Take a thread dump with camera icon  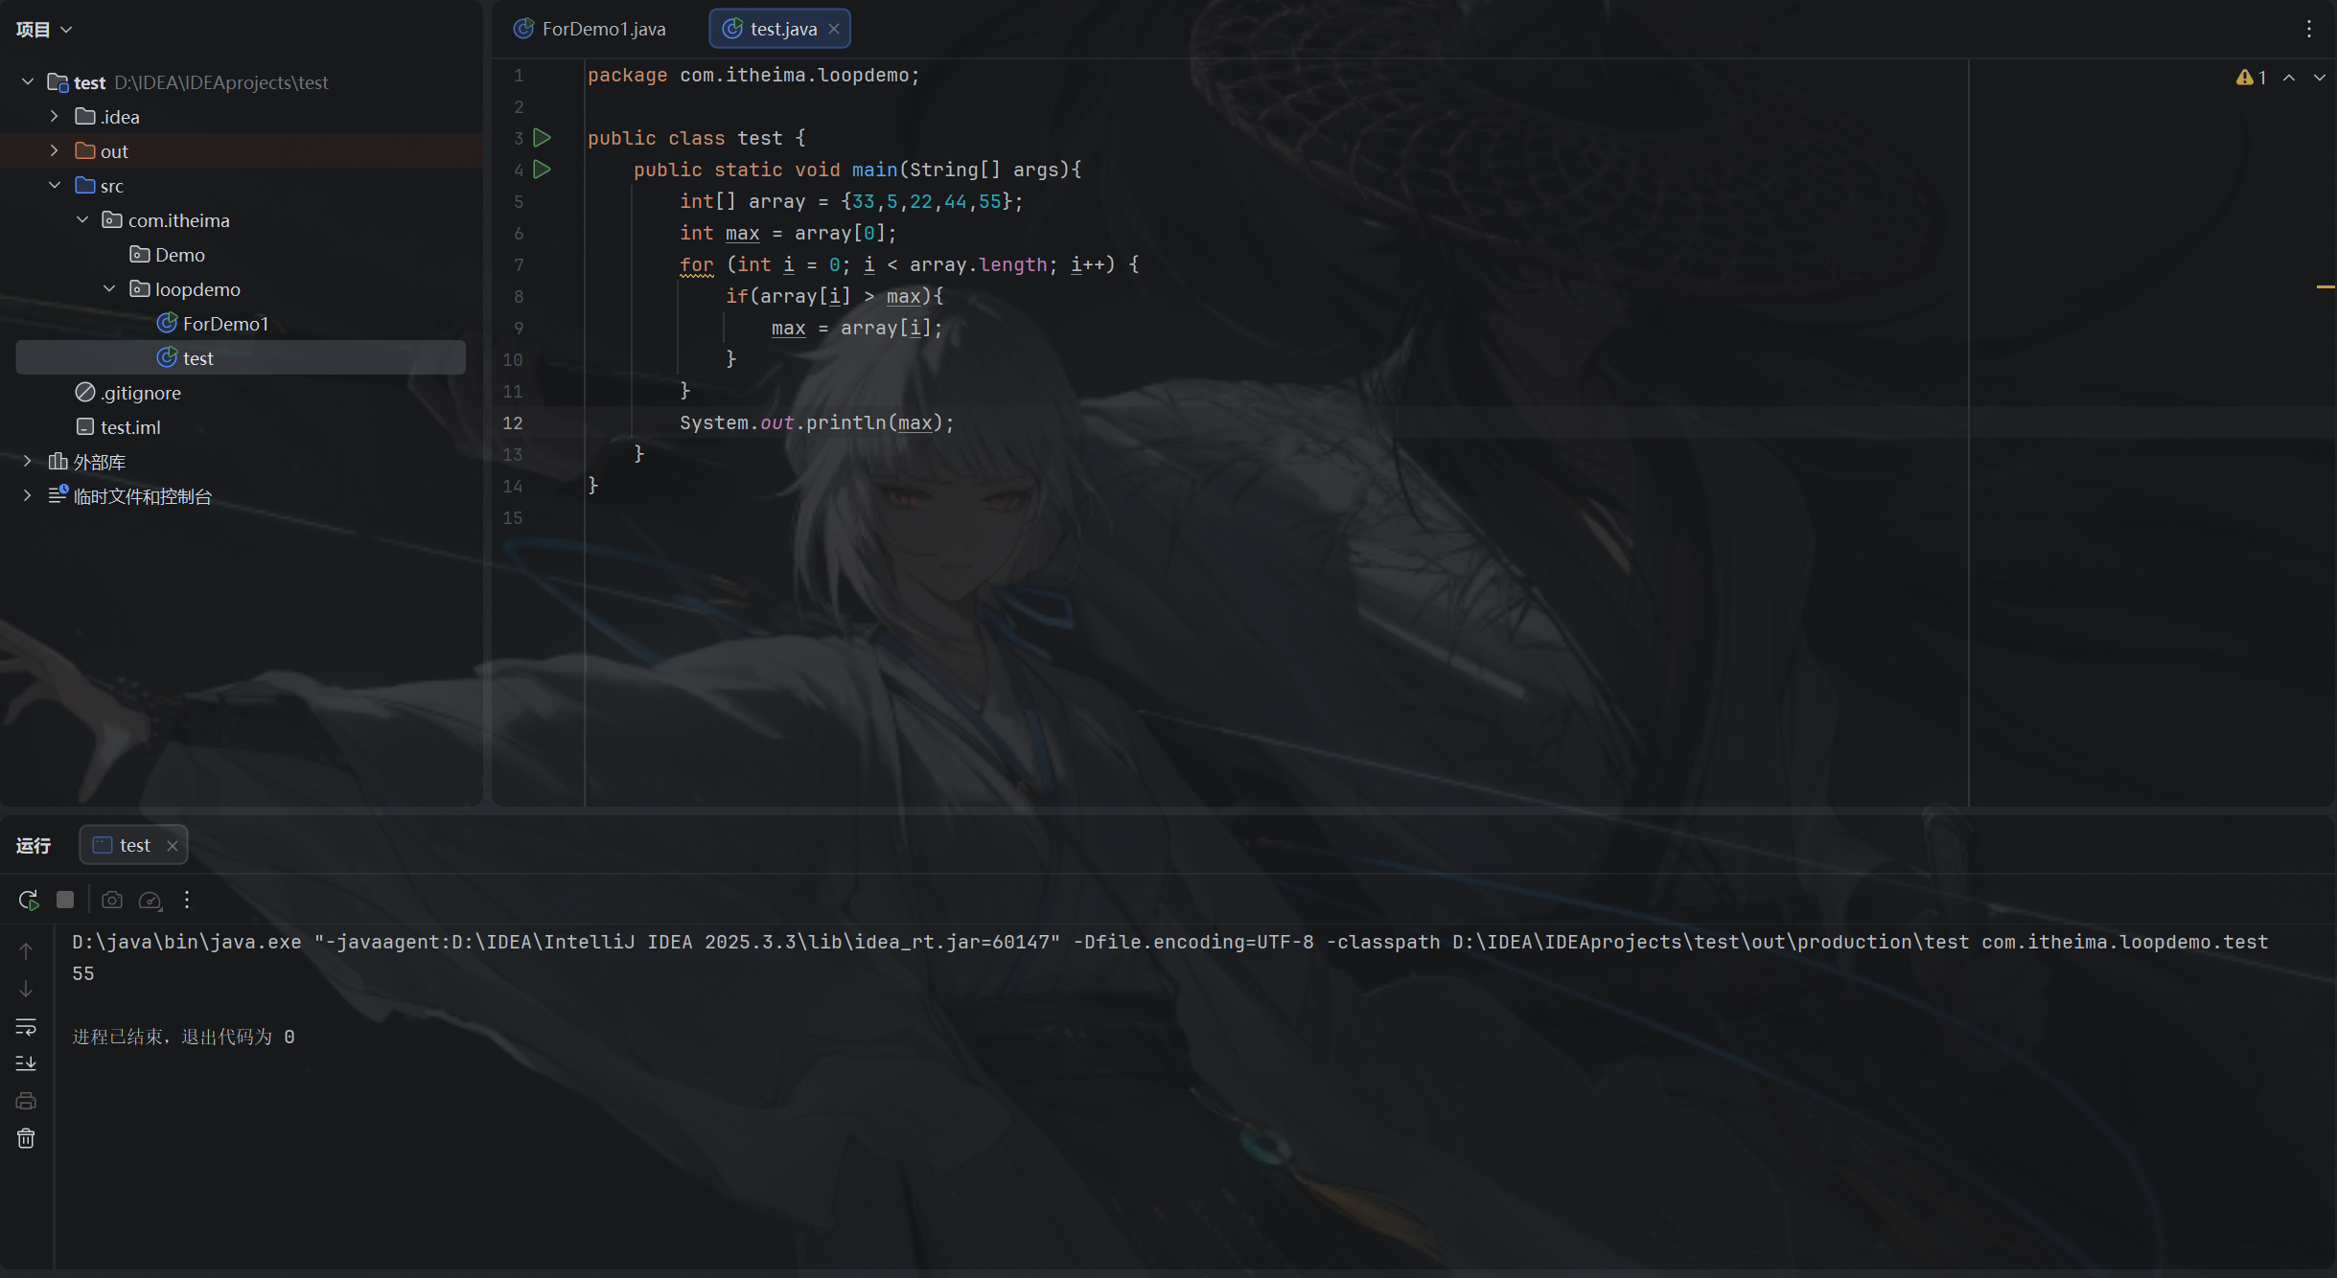[x=112, y=900]
